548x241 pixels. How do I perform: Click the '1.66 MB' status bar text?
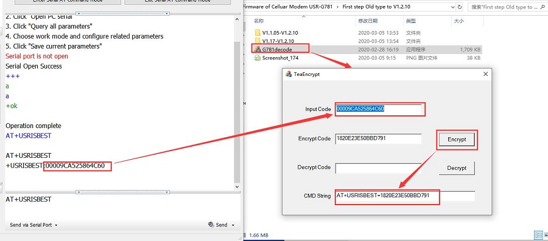[259, 236]
